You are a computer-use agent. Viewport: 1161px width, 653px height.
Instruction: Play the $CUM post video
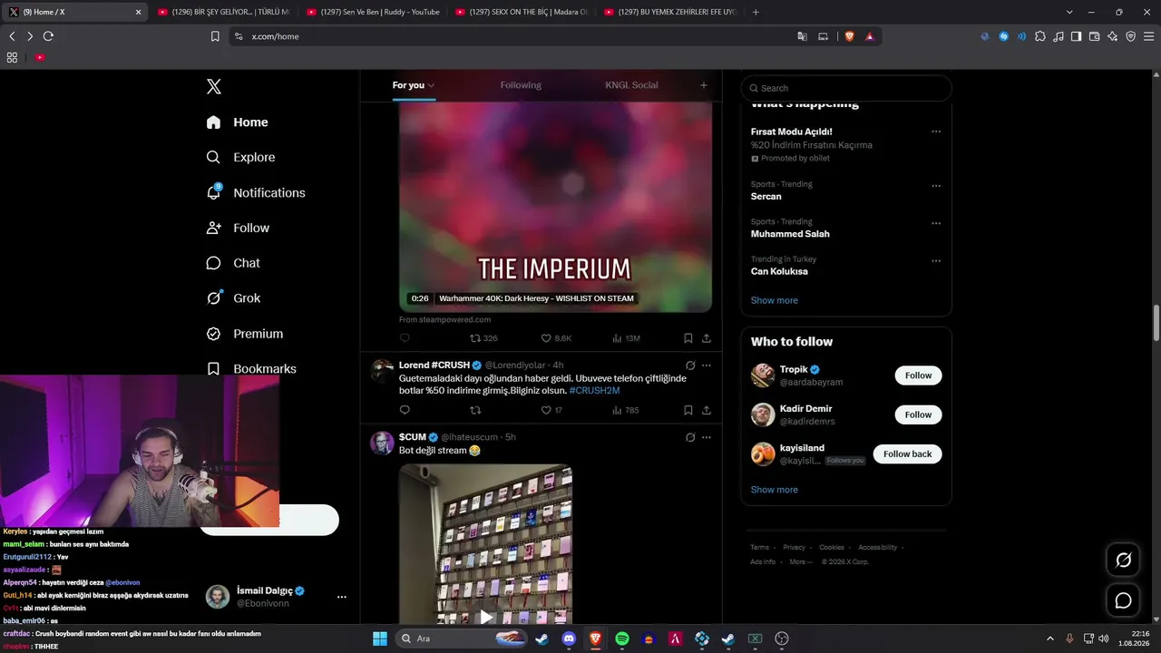coord(486,617)
